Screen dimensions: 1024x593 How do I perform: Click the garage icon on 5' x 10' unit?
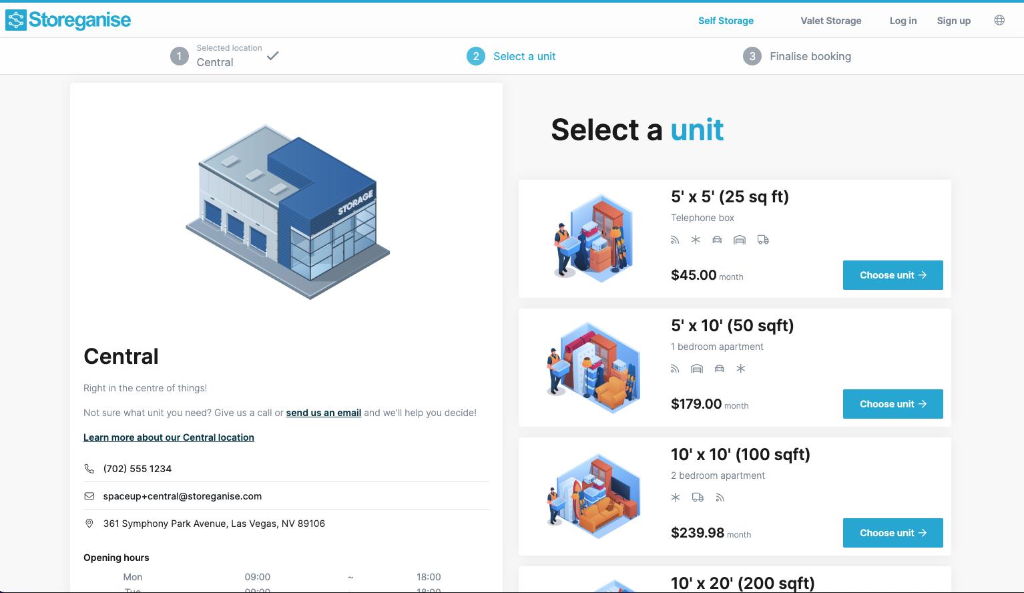[697, 369]
